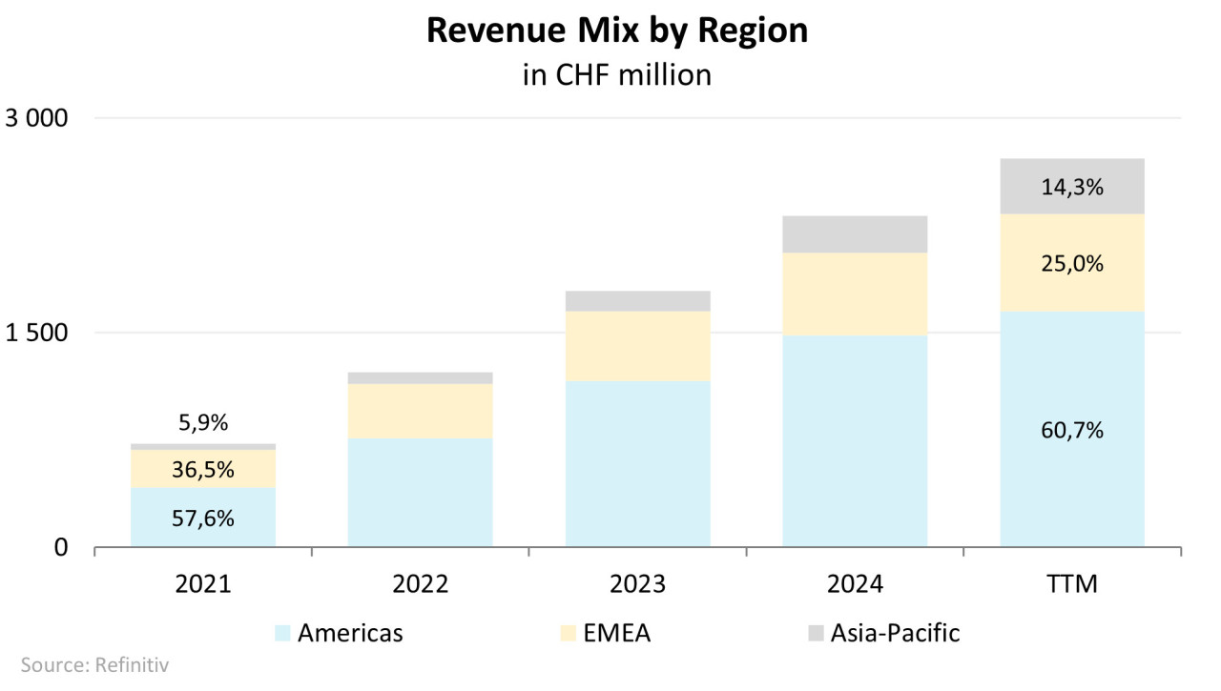The height and width of the screenshot is (691, 1221).
Task: Click the EMEA legend color swatch
Action: point(567,633)
